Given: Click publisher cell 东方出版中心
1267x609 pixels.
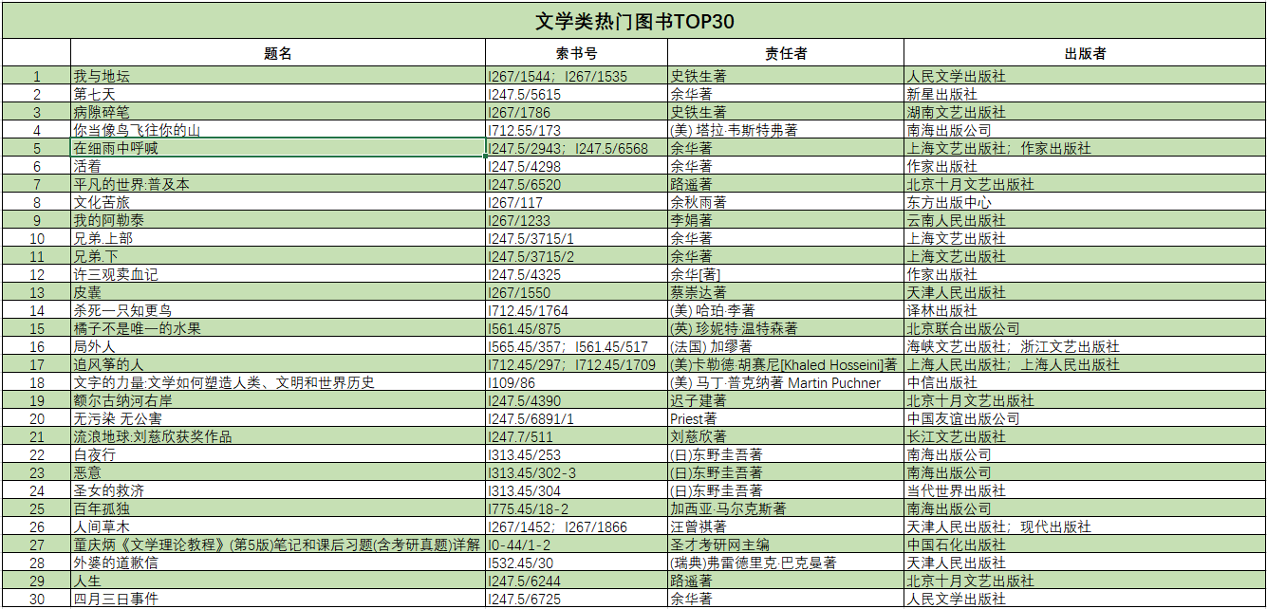Looking at the screenshot, I should tap(1085, 203).
